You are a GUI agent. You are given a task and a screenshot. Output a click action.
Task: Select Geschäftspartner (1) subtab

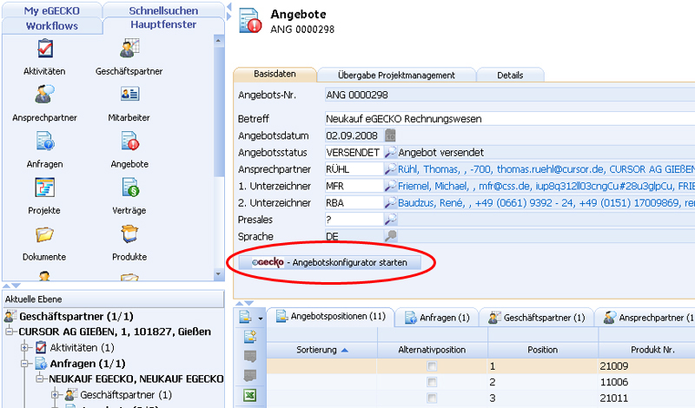coord(536,318)
